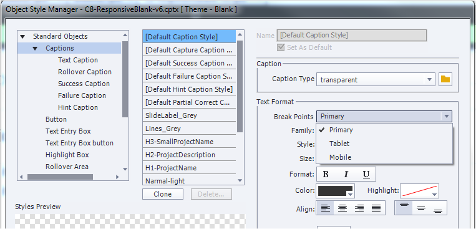Set vertical alignment to top
The height and width of the screenshot is (229, 476).
404,208
